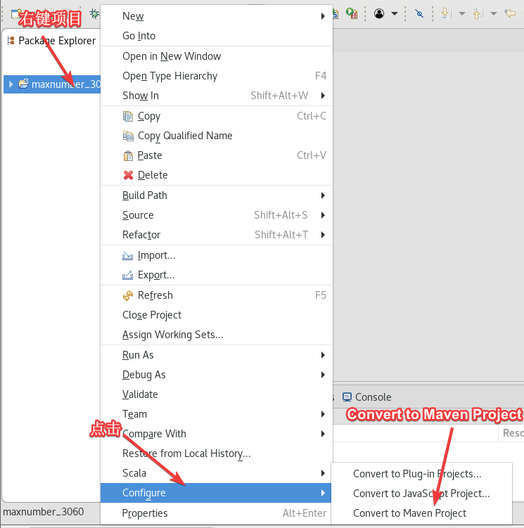Image resolution: width=524 pixels, height=528 pixels.
Task: Choose Convert to Maven Project
Action: point(421,513)
